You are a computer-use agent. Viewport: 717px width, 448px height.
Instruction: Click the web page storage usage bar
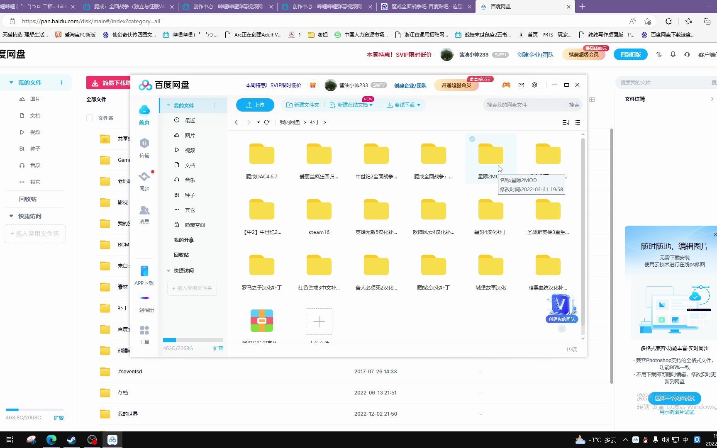click(34, 410)
